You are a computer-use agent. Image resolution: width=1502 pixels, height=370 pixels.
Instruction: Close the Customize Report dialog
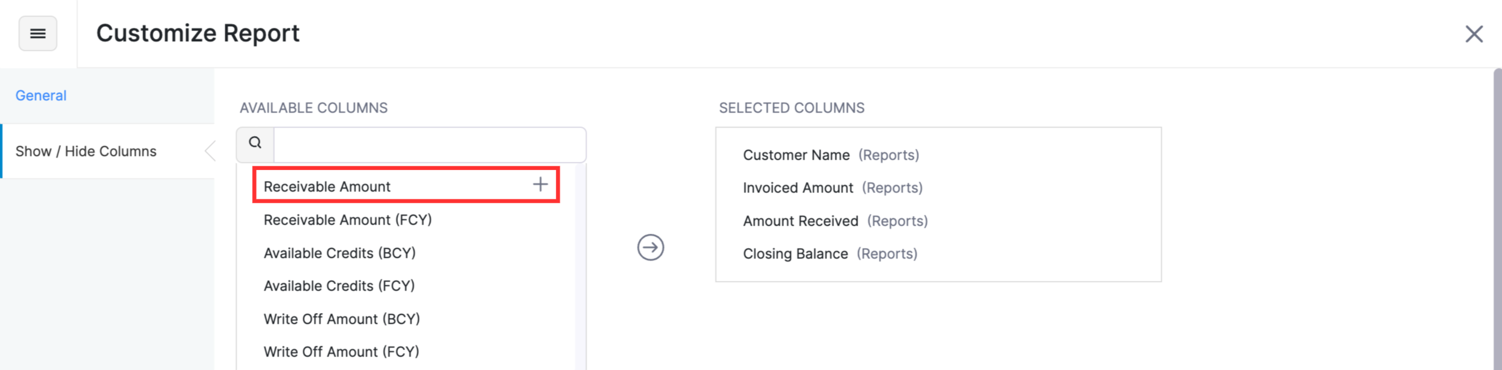pyautogui.click(x=1474, y=34)
